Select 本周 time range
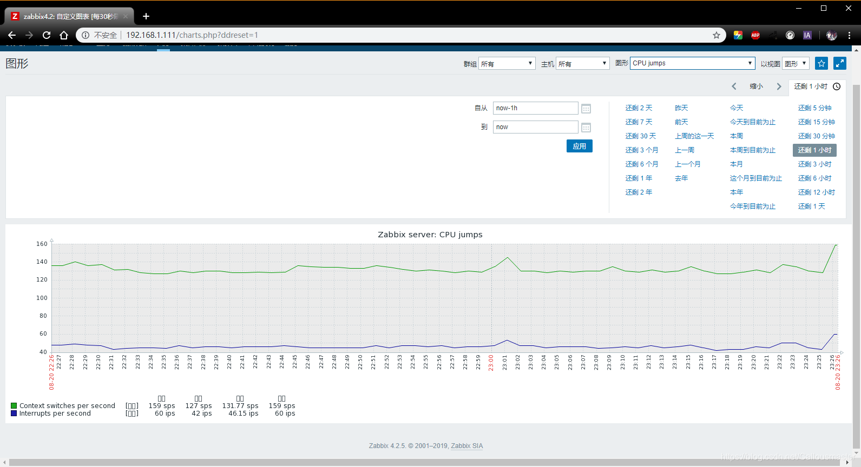 pyautogui.click(x=737, y=136)
